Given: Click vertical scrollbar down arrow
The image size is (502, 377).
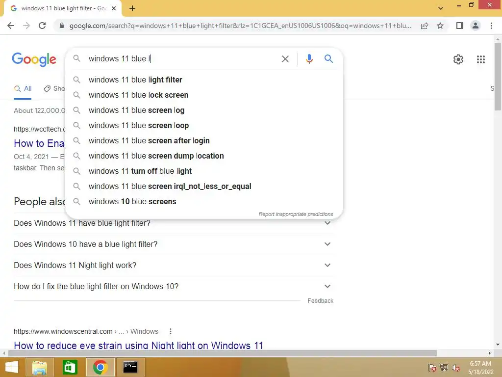Looking at the screenshot, I should click(x=498, y=345).
